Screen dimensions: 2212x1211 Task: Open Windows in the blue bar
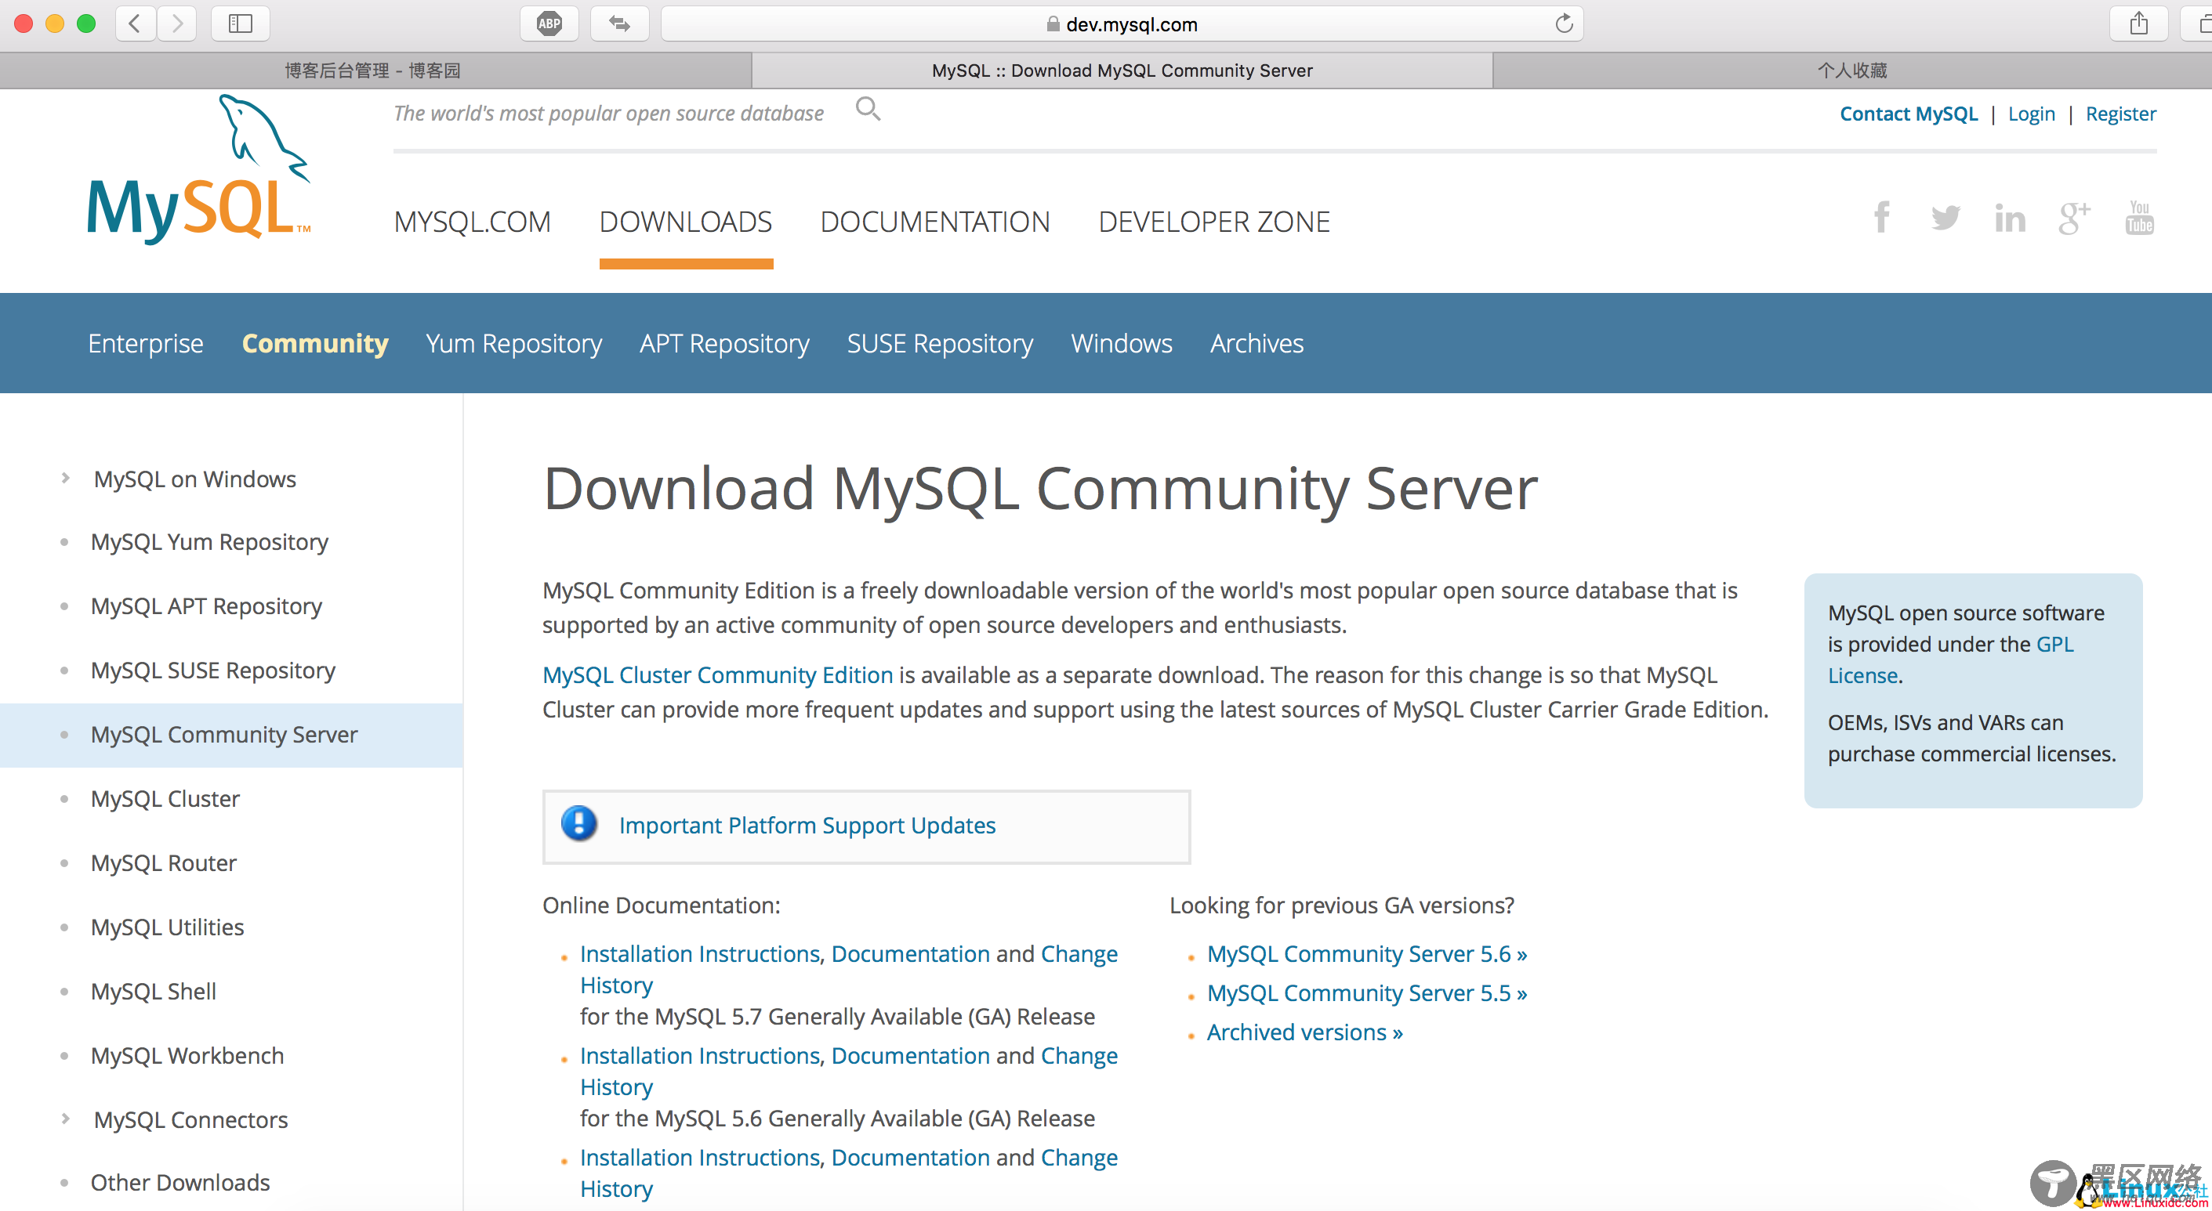point(1122,343)
